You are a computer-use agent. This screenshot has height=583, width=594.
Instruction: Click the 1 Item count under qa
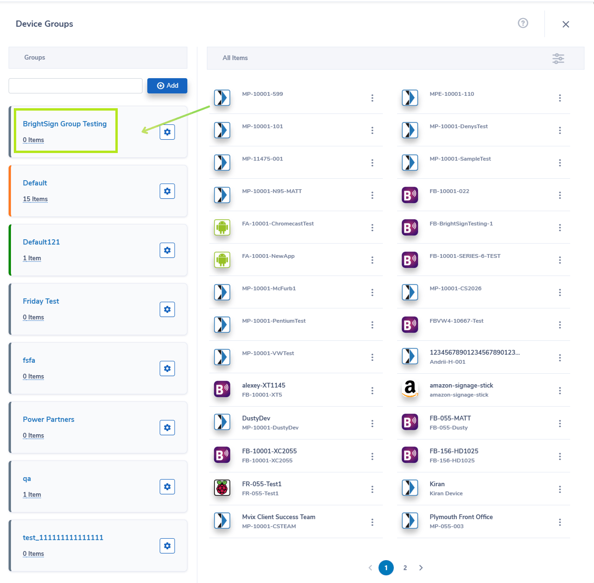coord(32,495)
